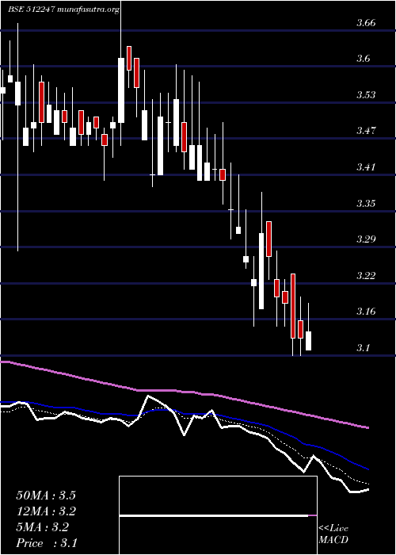
Task: Click the 12MA : 3.2 legend entry
Action: [46, 511]
